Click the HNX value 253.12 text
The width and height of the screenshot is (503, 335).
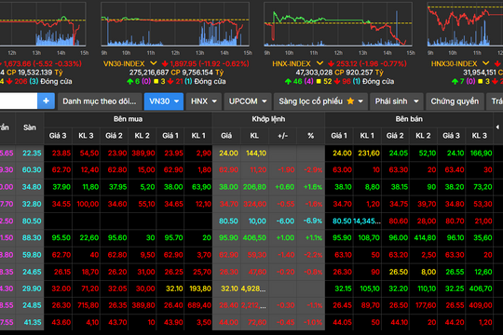pos(347,63)
